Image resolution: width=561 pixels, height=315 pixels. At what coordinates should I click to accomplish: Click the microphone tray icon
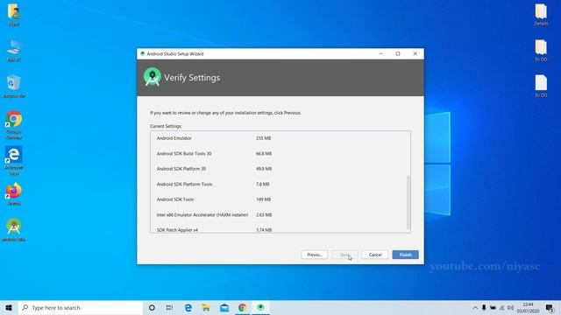[x=484, y=307]
